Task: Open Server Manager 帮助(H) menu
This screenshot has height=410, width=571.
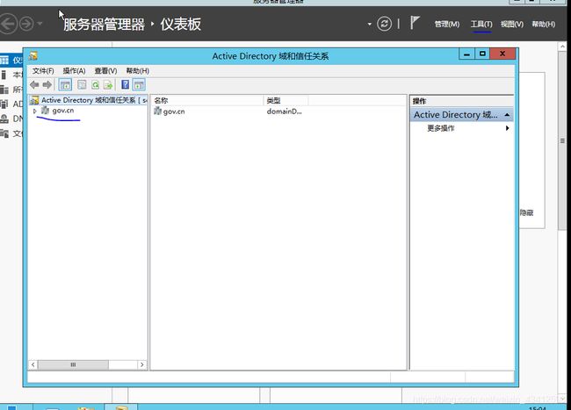Action: point(543,24)
